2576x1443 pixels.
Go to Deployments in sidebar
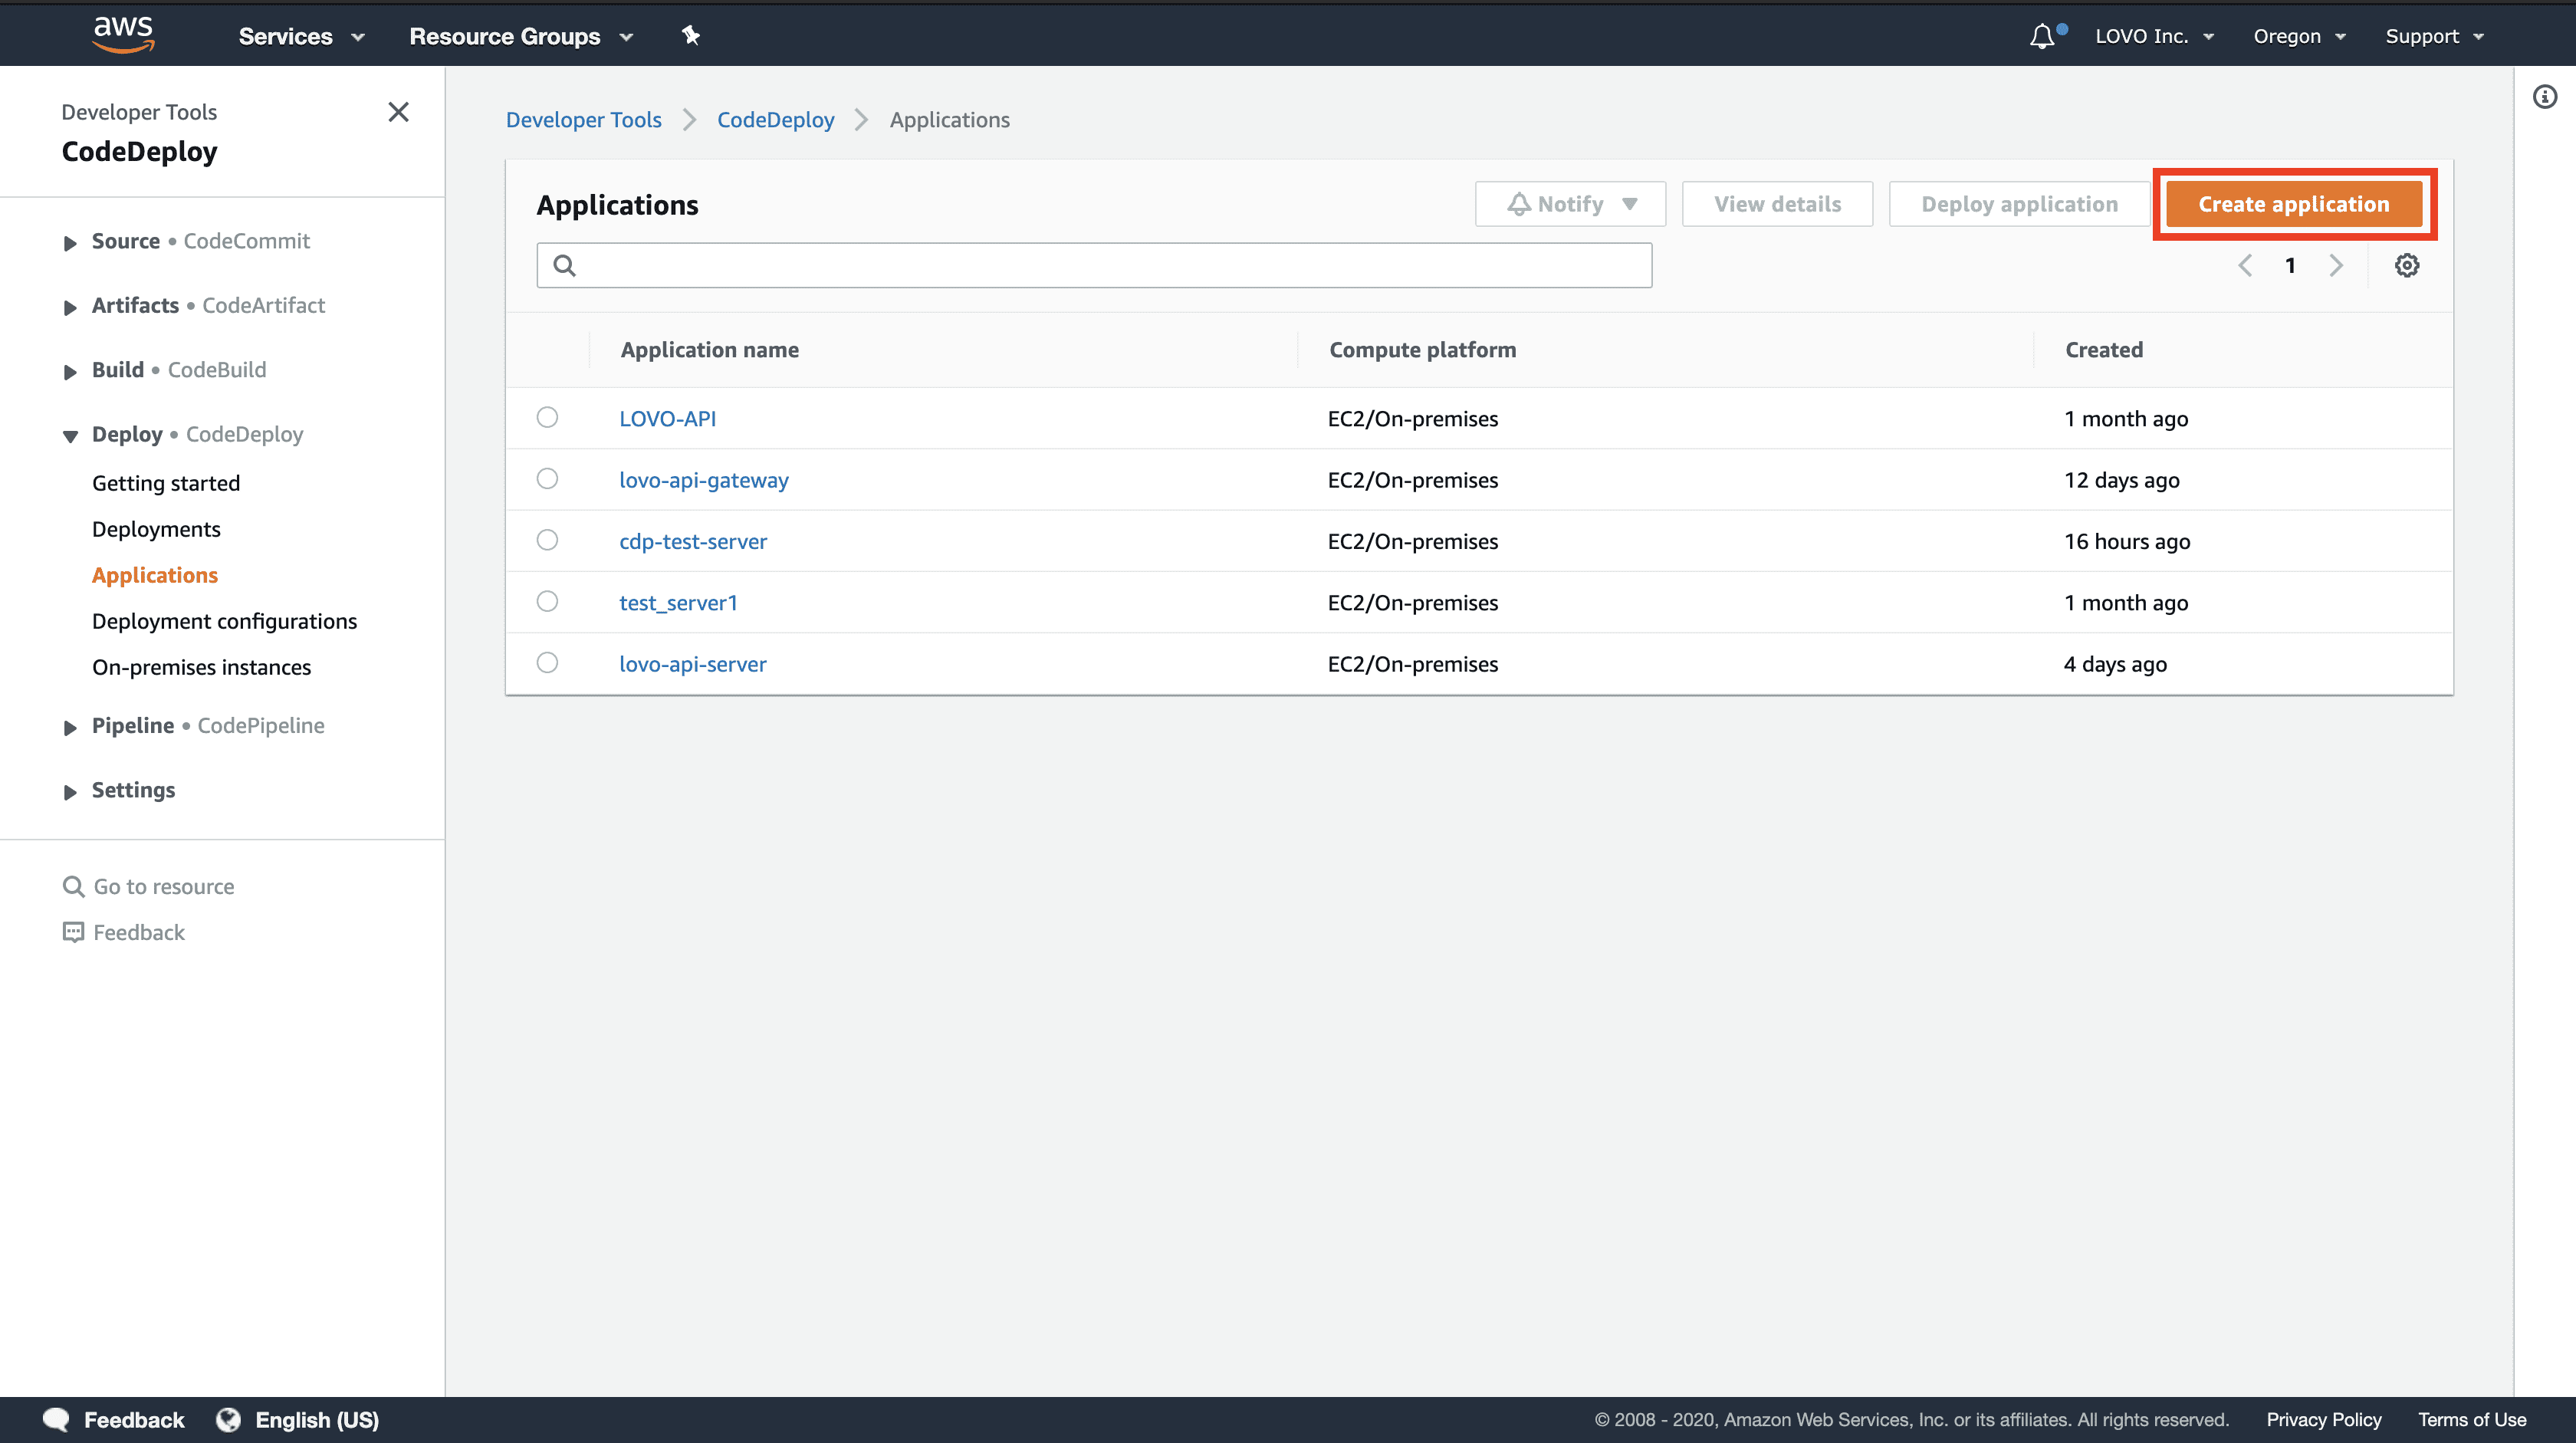[x=156, y=529]
